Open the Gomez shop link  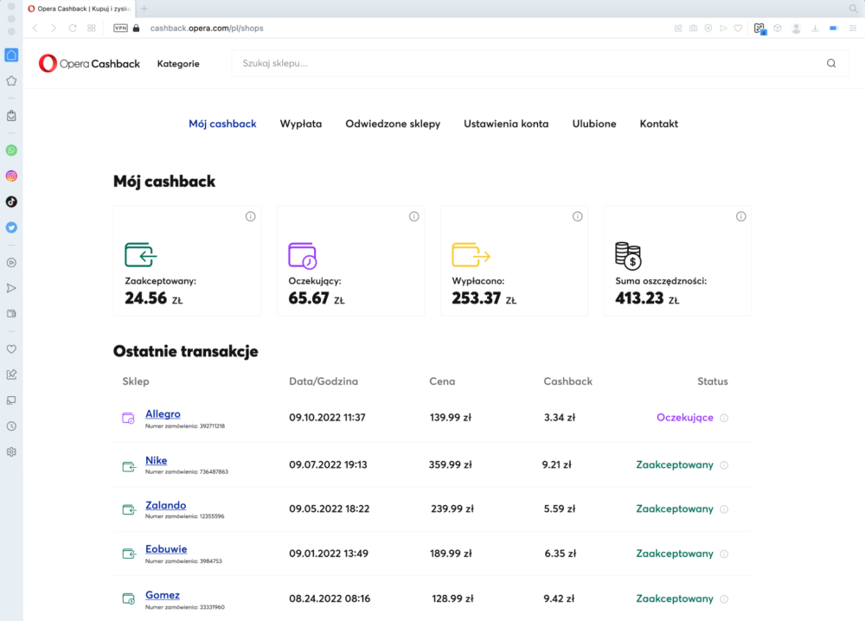(163, 594)
